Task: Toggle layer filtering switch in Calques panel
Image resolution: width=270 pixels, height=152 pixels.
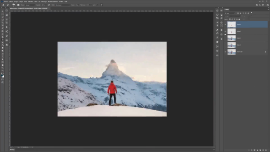Action: coord(251,13)
